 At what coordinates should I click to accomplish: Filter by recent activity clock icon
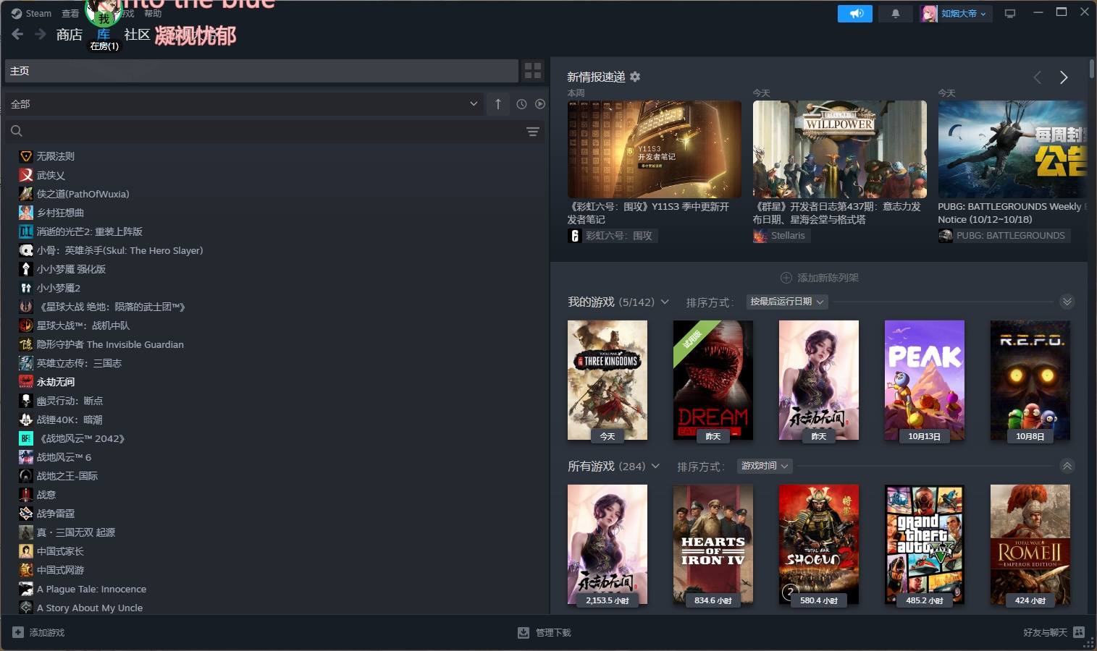coord(521,104)
